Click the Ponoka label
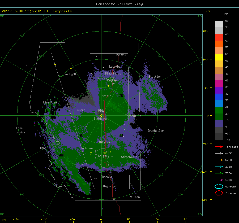The image size is (239, 223). tap(121, 55)
